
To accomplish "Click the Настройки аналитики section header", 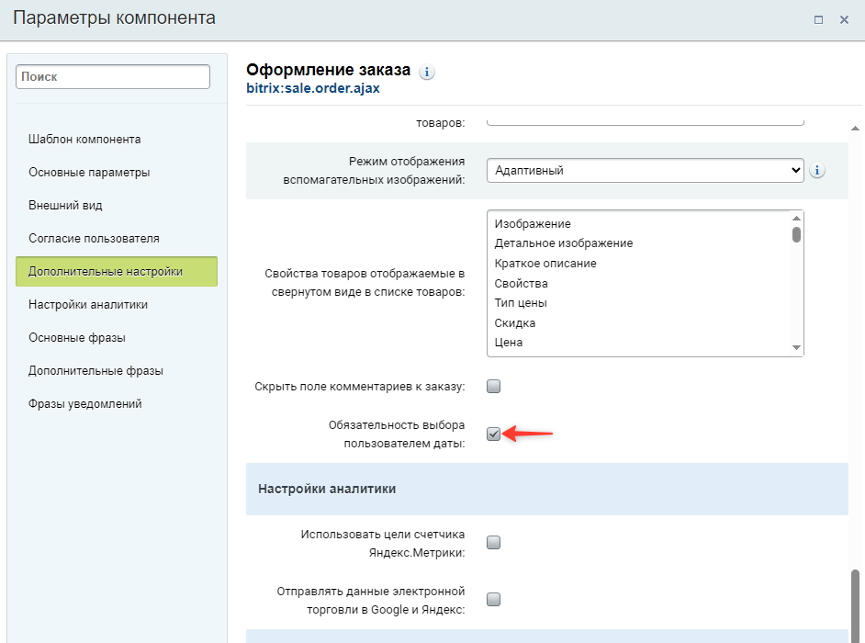I will coord(547,489).
